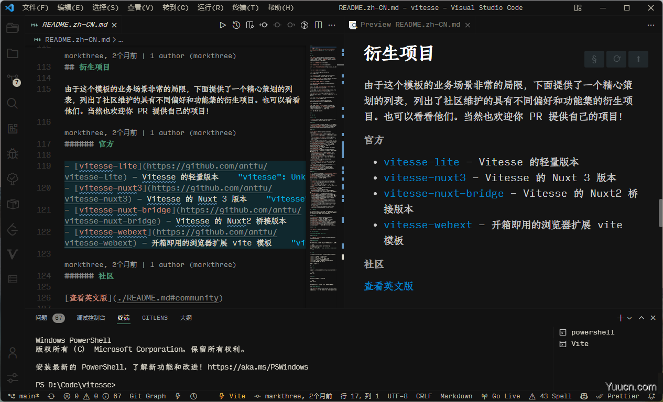Image resolution: width=663 pixels, height=402 pixels.
Task: Open Run and Debug bug icon
Action: coord(12,153)
